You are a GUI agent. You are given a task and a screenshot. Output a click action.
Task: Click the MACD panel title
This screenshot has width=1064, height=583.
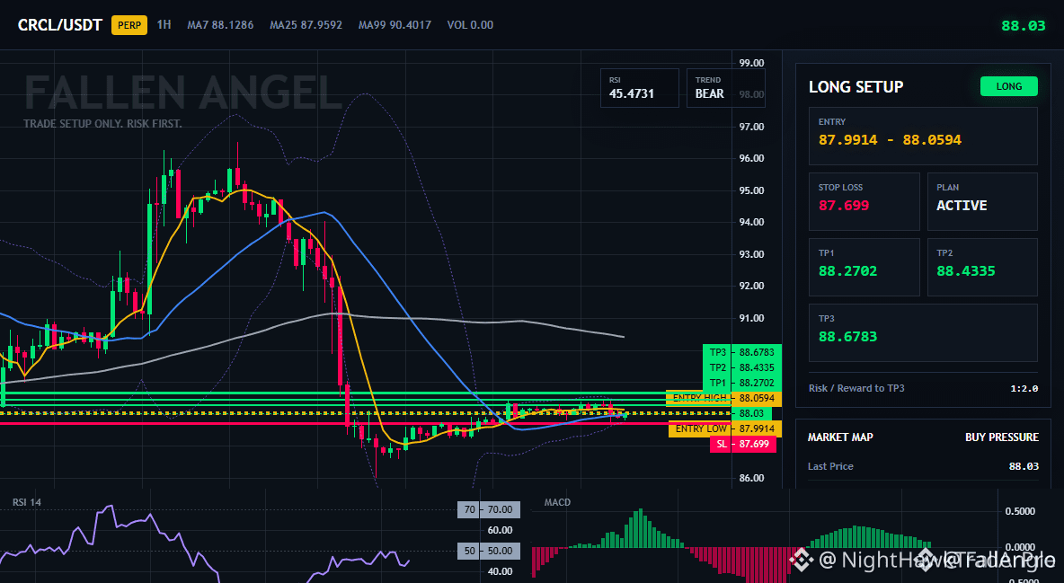[557, 502]
